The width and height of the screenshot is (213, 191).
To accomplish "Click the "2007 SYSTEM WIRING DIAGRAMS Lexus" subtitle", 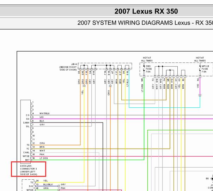I will point(134,23).
